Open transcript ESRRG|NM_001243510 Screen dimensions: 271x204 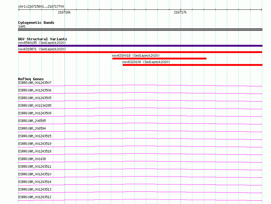(35, 174)
